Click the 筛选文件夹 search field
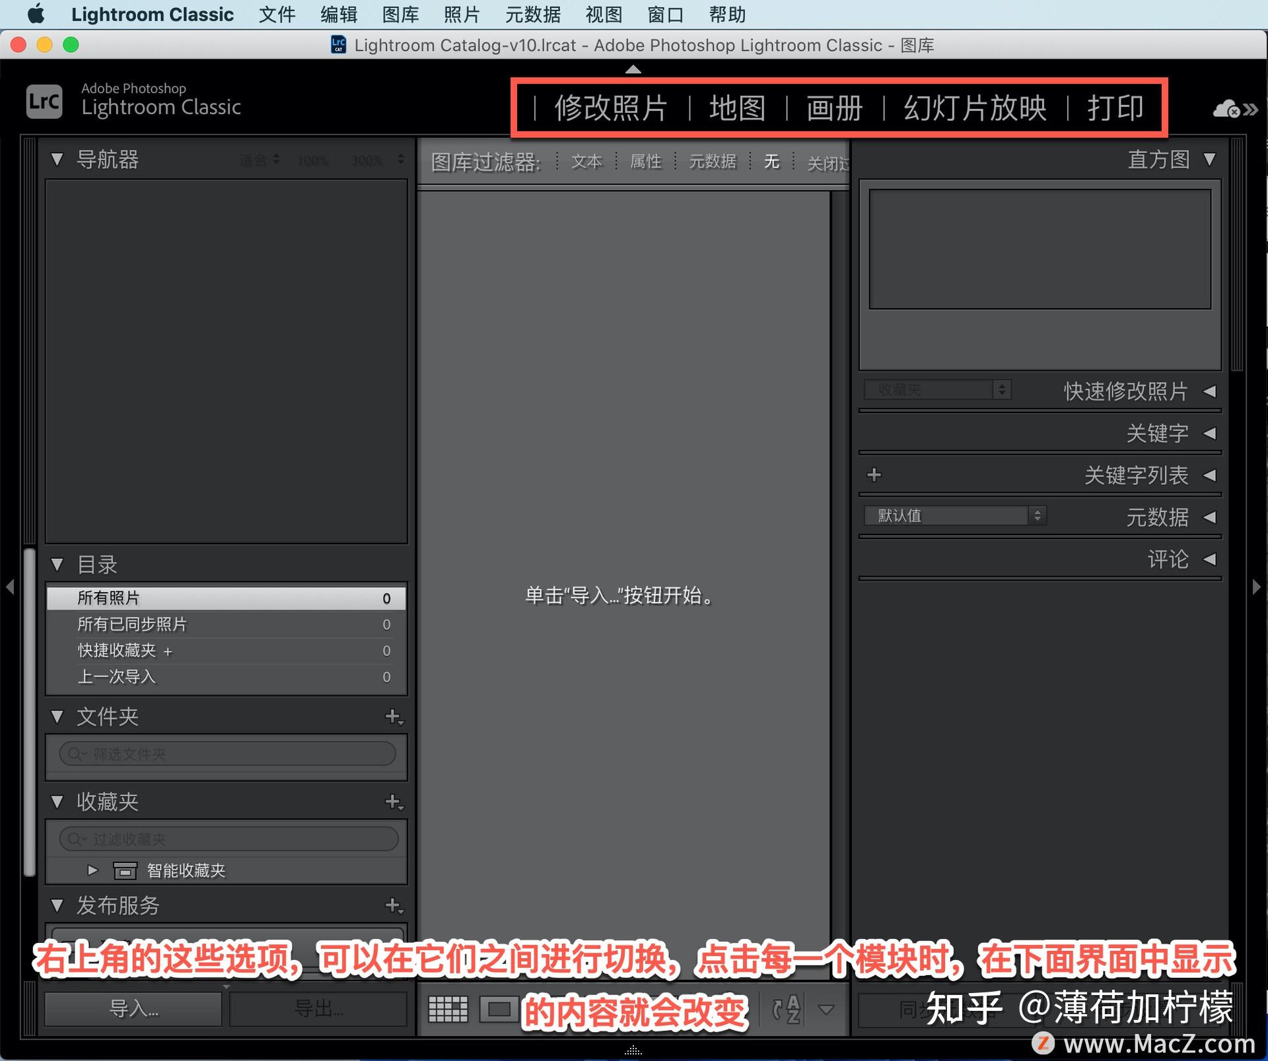 (x=227, y=754)
